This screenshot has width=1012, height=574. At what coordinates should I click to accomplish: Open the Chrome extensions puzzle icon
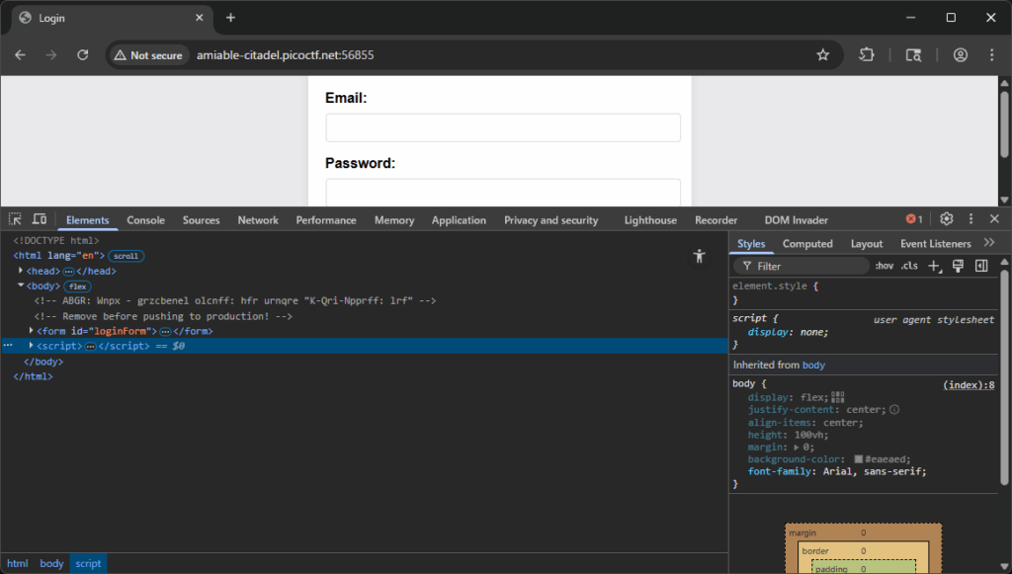(x=867, y=55)
